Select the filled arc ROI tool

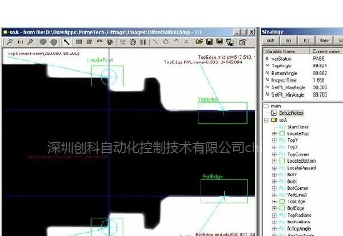pos(99,42)
